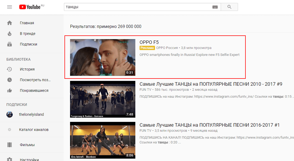Viewport: 294px width, 161px height.
Task: Click the OPPO smartphones ad description
Action: click(189, 55)
